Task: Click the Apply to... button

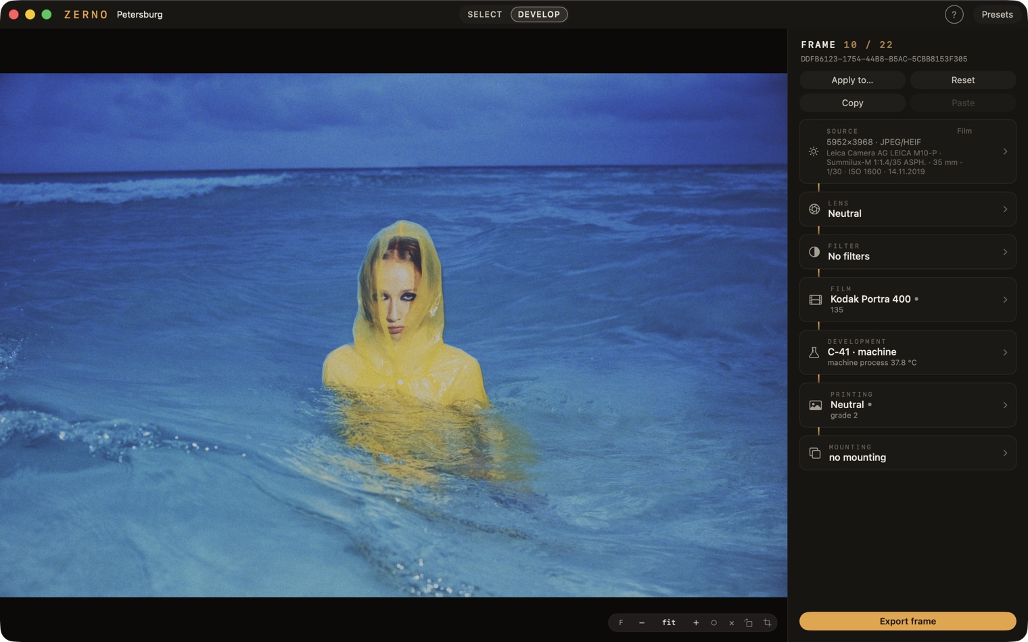Action: tap(852, 80)
